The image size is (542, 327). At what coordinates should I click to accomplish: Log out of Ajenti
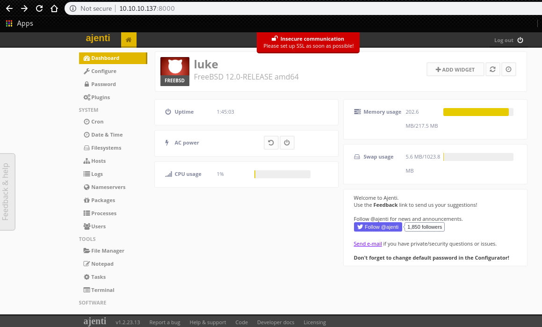pyautogui.click(x=508, y=40)
